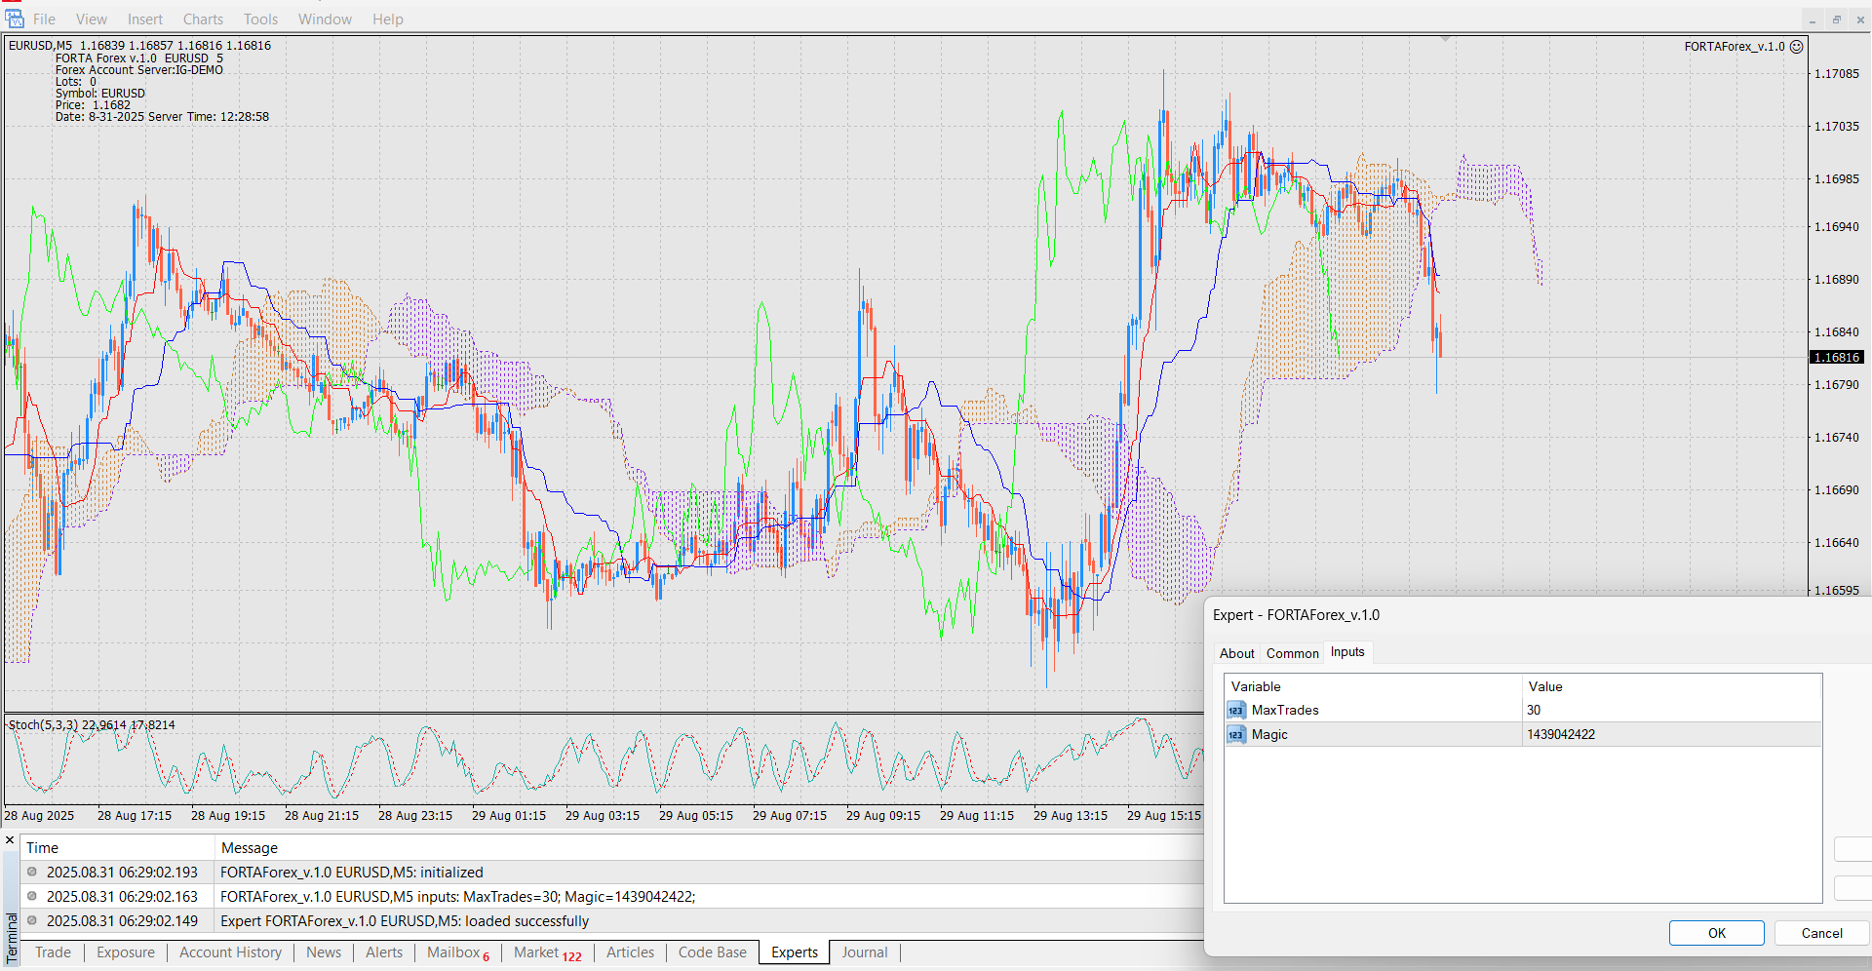1872x971 pixels.
Task: Open the Journal tab in Terminal
Action: click(x=864, y=952)
